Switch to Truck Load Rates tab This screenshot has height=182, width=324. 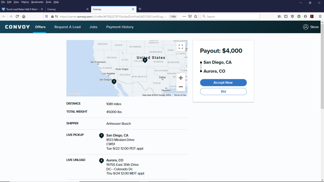(22, 9)
